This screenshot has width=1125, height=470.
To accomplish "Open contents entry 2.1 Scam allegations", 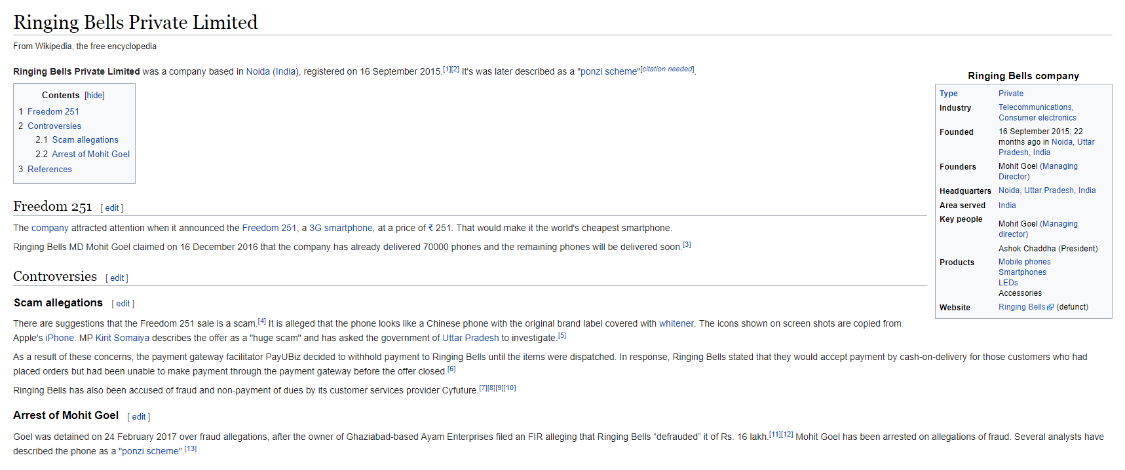I will tap(77, 140).
